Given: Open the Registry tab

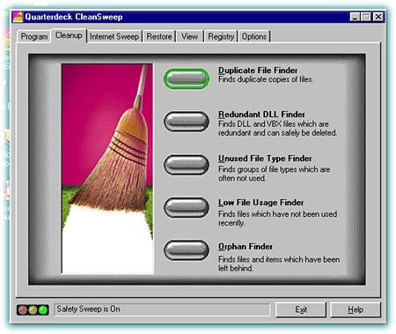Looking at the screenshot, I should [221, 37].
